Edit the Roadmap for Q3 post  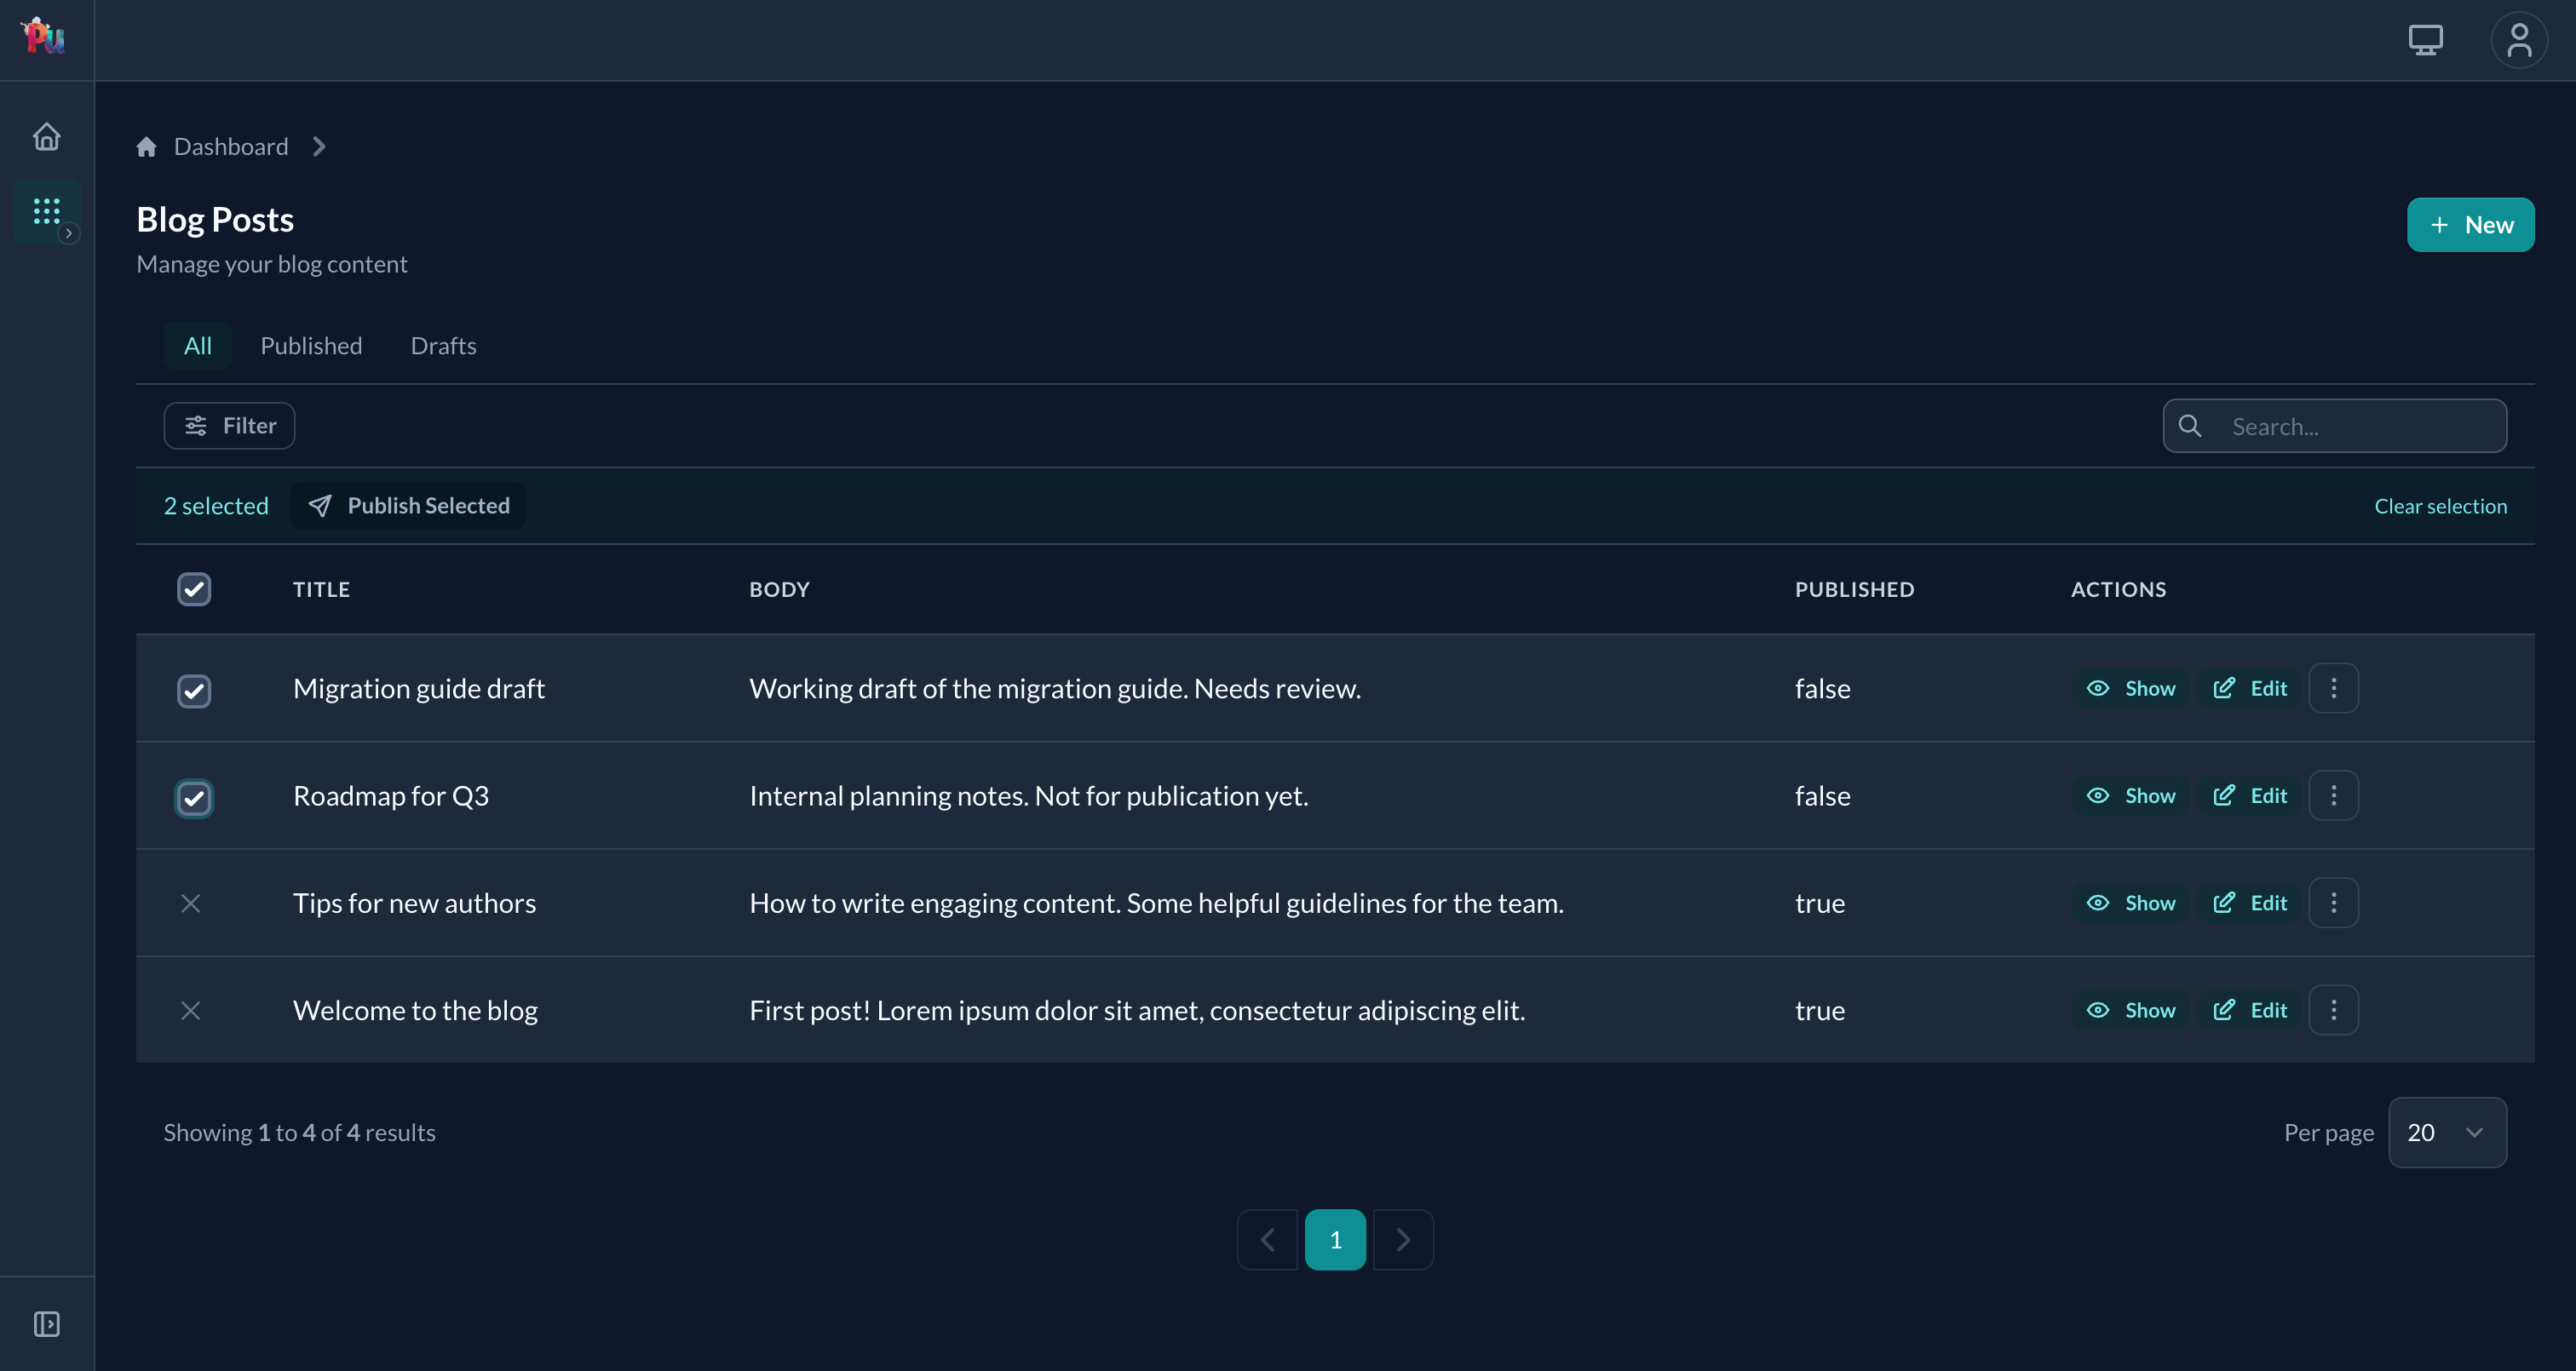click(x=2249, y=795)
